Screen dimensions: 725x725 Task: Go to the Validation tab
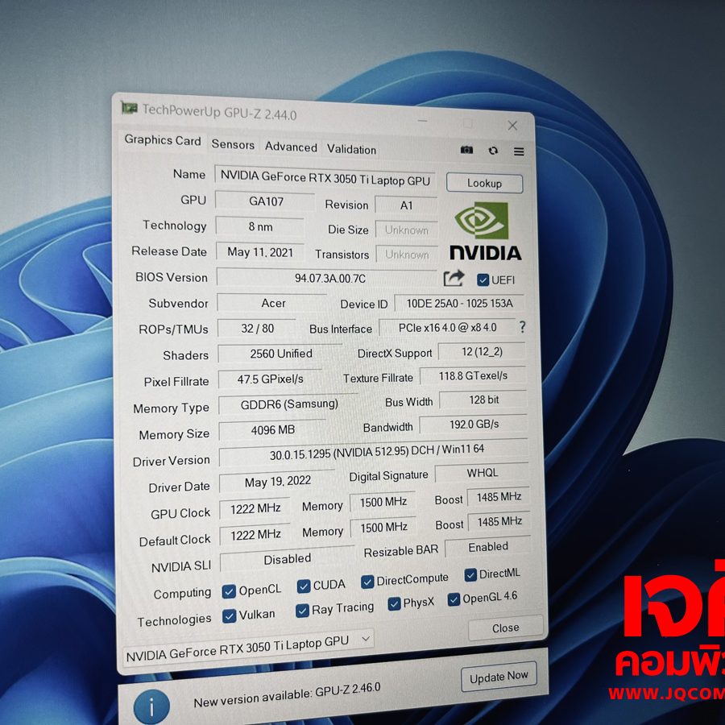(x=351, y=149)
